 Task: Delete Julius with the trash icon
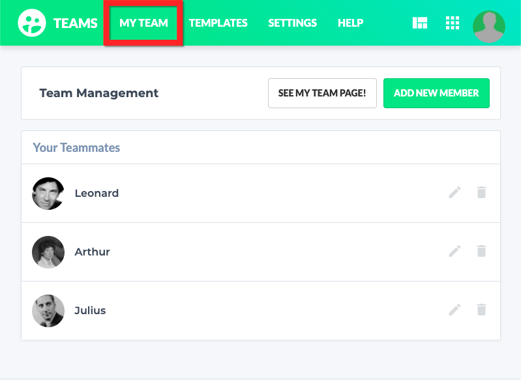point(481,310)
